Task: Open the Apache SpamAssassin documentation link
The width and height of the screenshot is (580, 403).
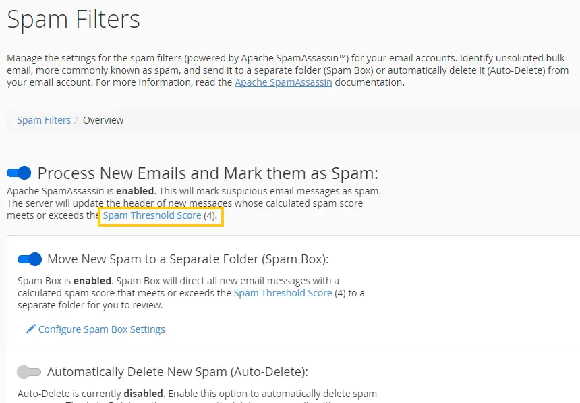Action: (x=283, y=82)
